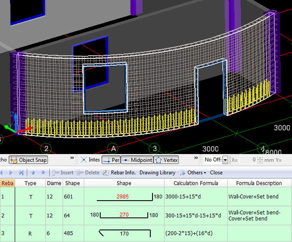Viewport: 292px width, 242px height.
Task: Select rebar row 2 shape cell 270
Action: 124,215
